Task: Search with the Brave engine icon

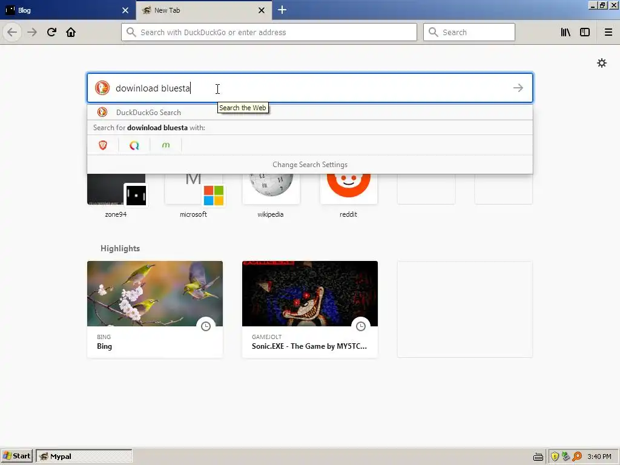Action: (103, 145)
